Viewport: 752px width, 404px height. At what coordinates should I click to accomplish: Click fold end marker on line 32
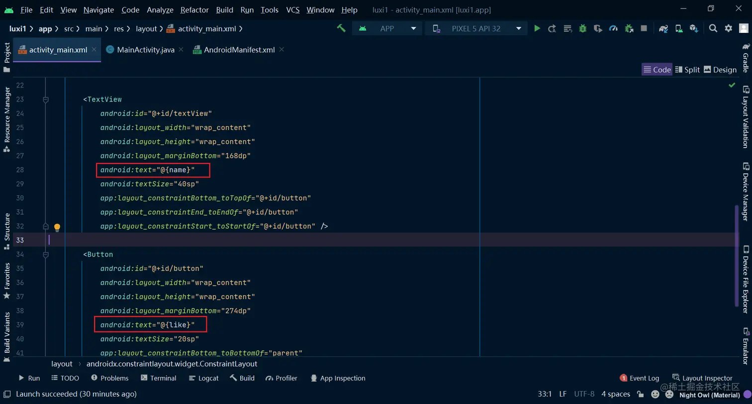[x=46, y=227]
